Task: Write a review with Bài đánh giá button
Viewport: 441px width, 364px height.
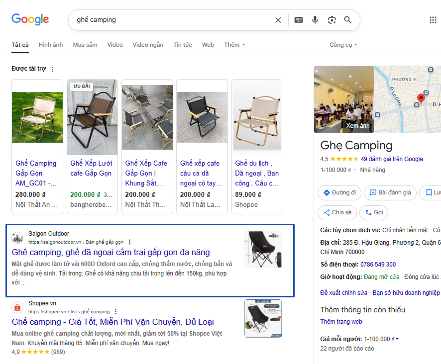Action: (x=390, y=193)
